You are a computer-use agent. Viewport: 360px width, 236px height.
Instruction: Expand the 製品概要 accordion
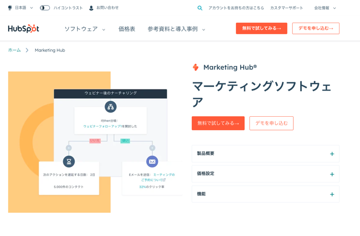click(x=265, y=154)
